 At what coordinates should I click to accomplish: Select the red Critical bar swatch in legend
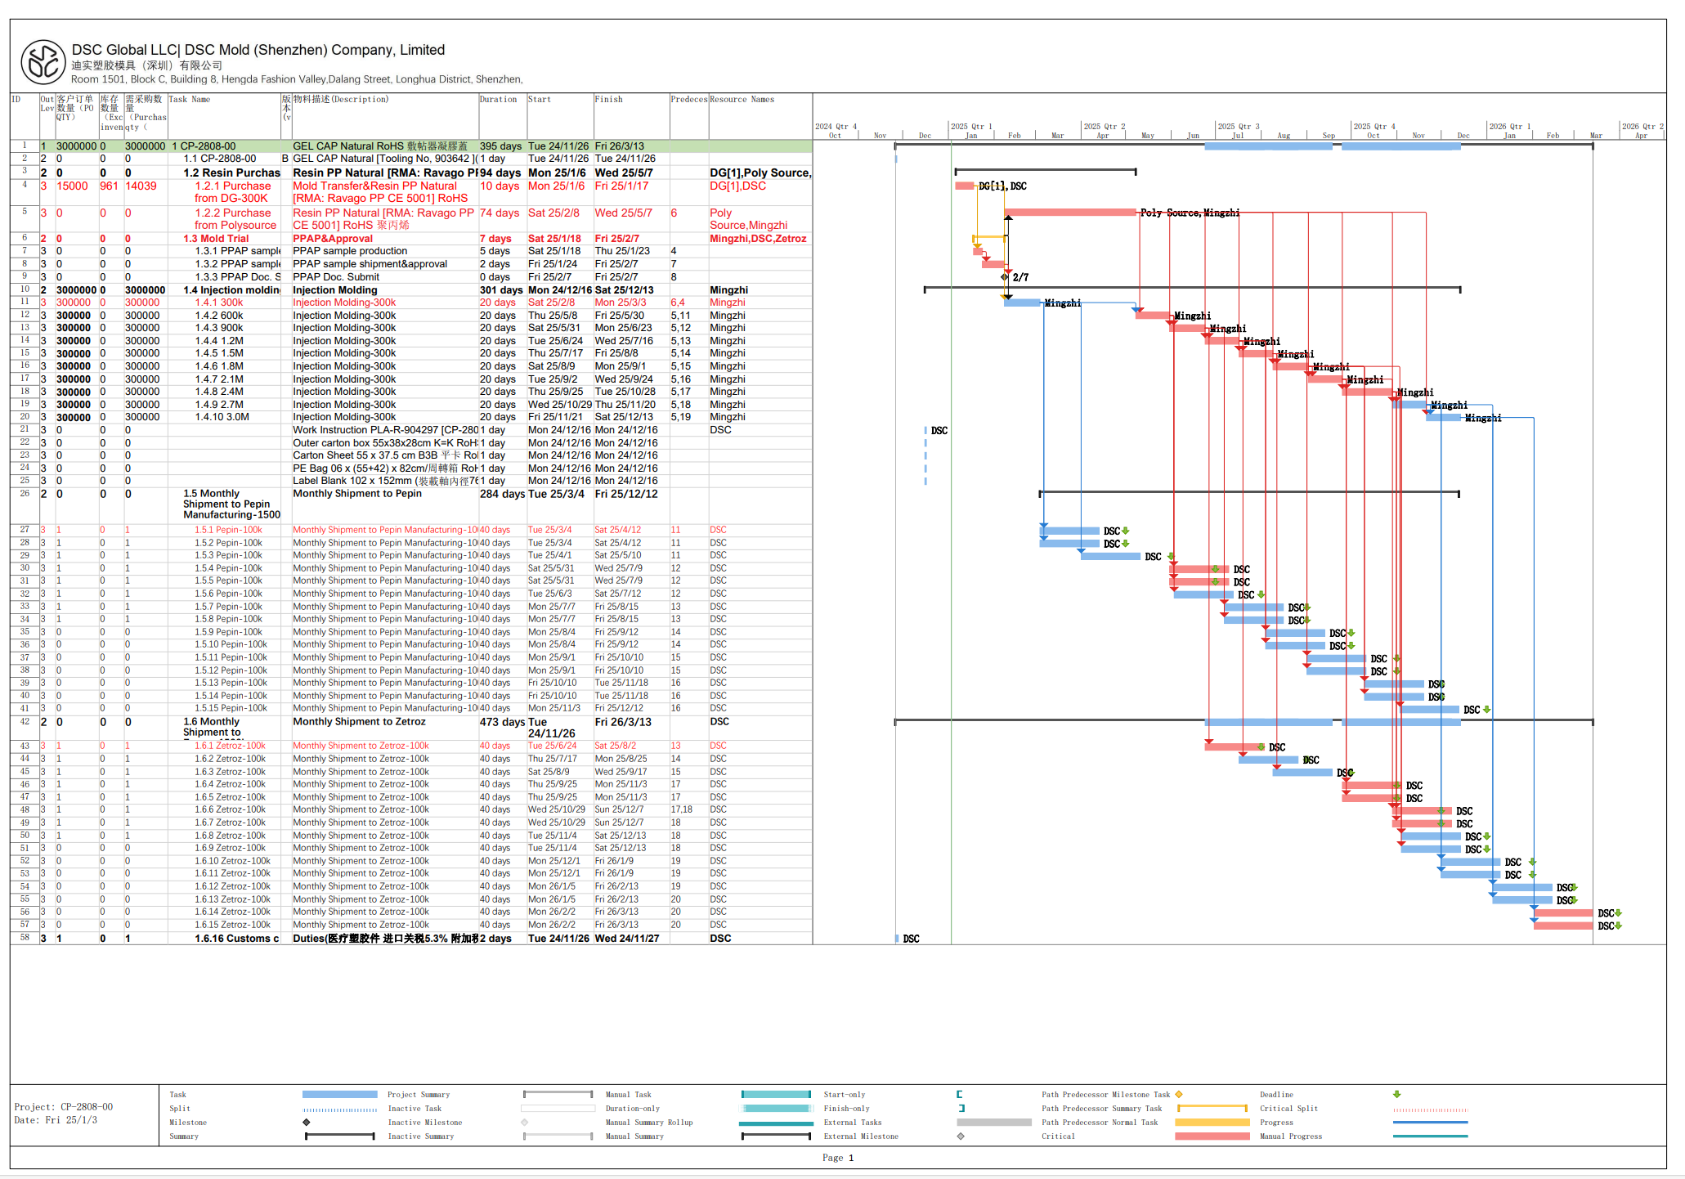[x=1212, y=1136]
